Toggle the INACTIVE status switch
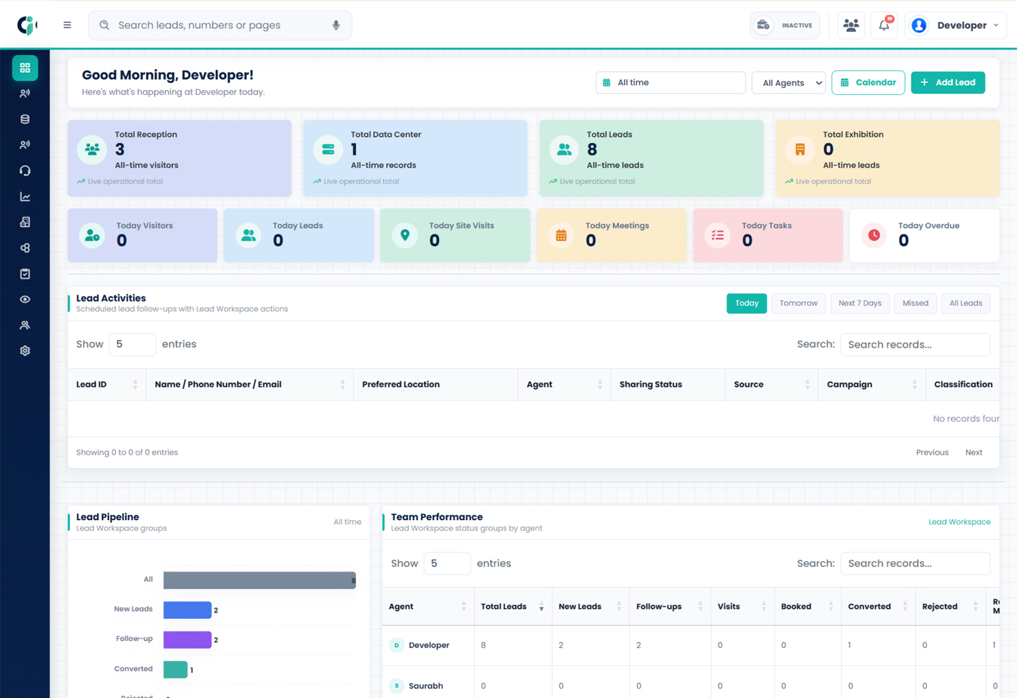Image resolution: width=1032 pixels, height=698 pixels. (785, 25)
